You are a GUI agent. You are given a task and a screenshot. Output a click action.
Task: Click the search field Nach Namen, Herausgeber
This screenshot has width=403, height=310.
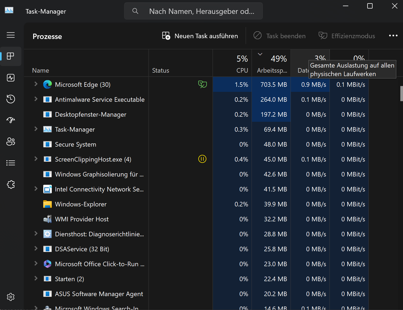point(193,11)
